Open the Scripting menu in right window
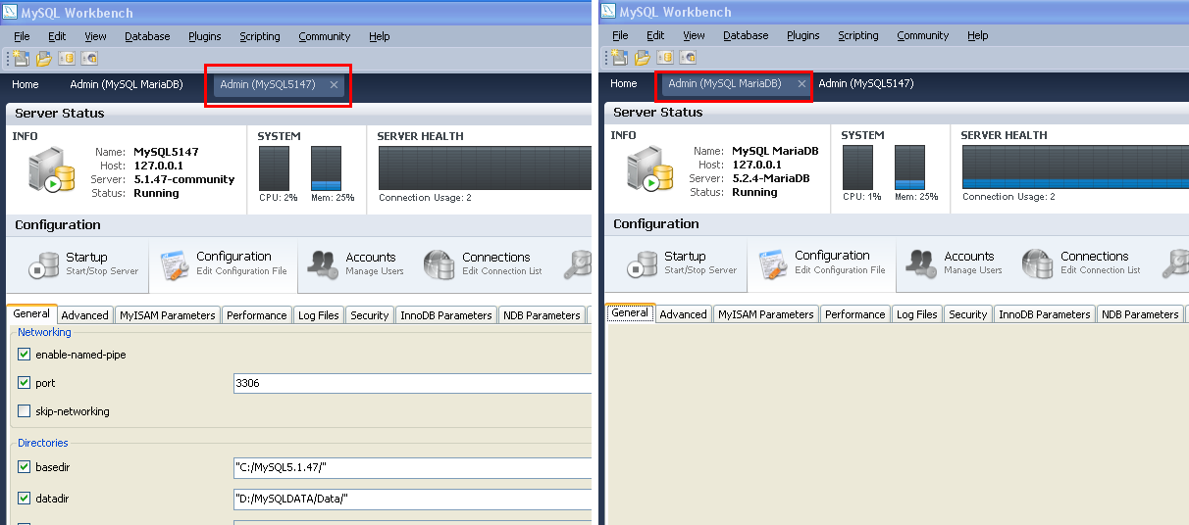This screenshot has width=1189, height=525. [x=857, y=35]
